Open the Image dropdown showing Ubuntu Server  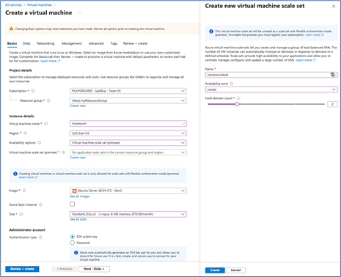pyautogui.click(x=128, y=191)
